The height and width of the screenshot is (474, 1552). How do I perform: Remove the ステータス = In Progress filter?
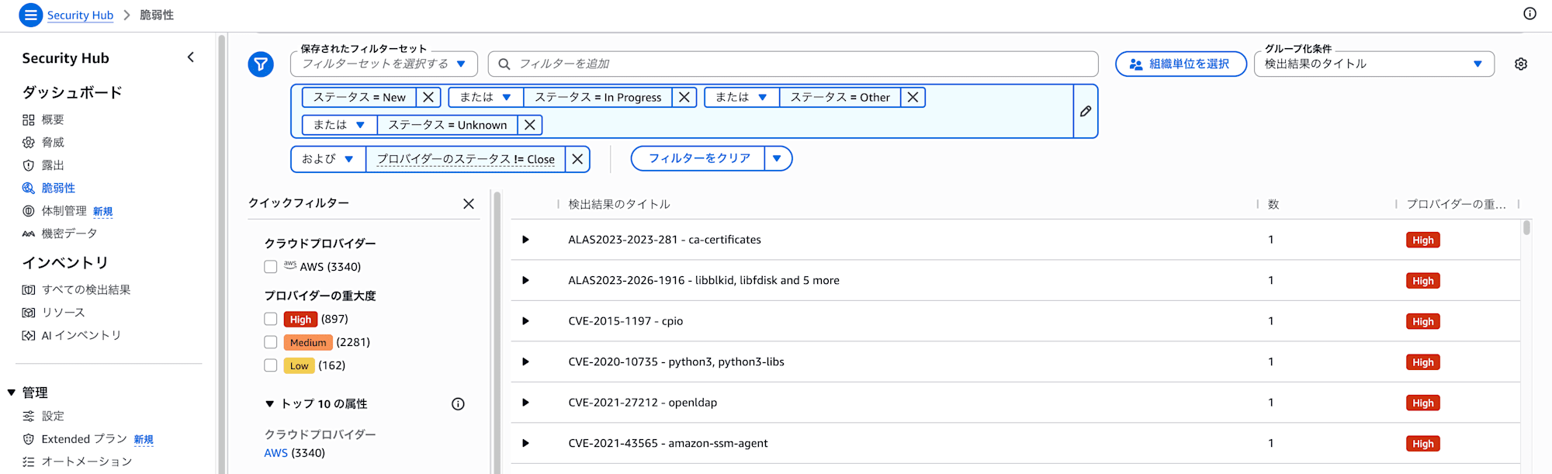click(x=684, y=97)
